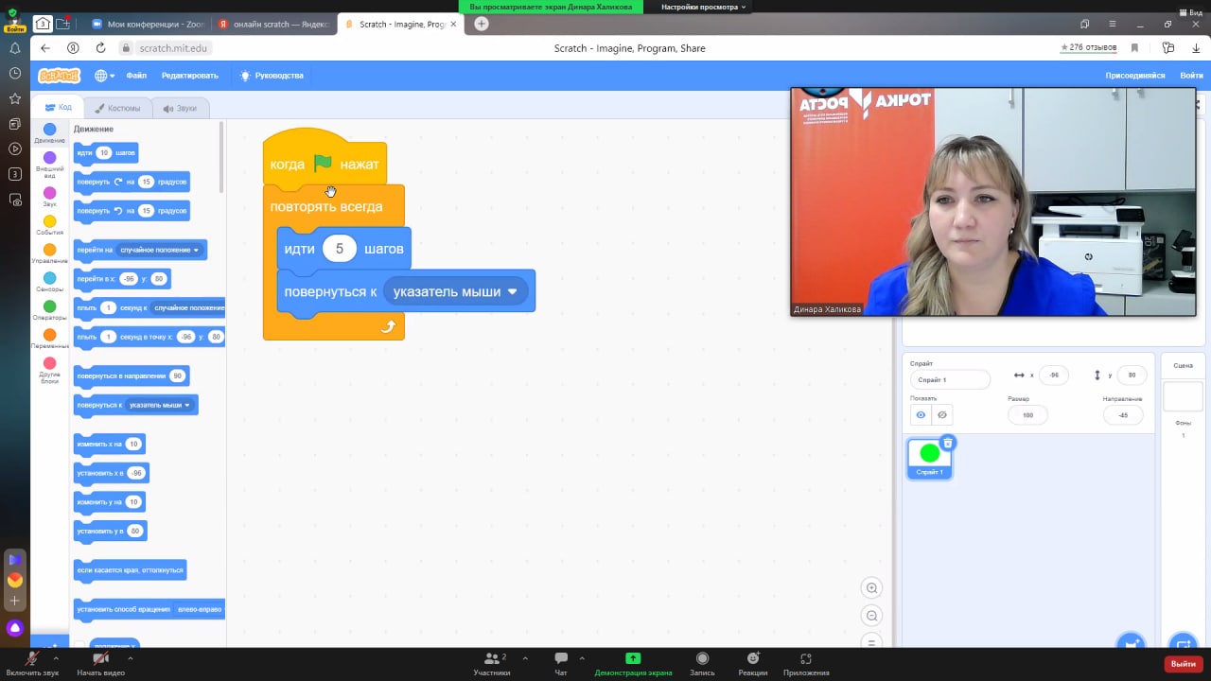Screen dimensions: 1211x681
Task: Open favorites star in sidebar
Action: 15,98
